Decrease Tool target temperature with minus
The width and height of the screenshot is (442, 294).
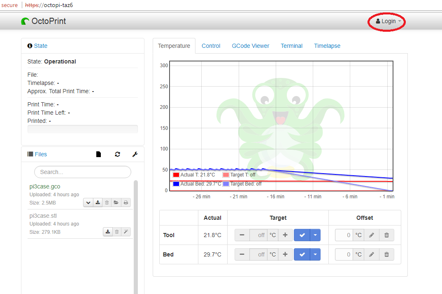tap(242, 235)
